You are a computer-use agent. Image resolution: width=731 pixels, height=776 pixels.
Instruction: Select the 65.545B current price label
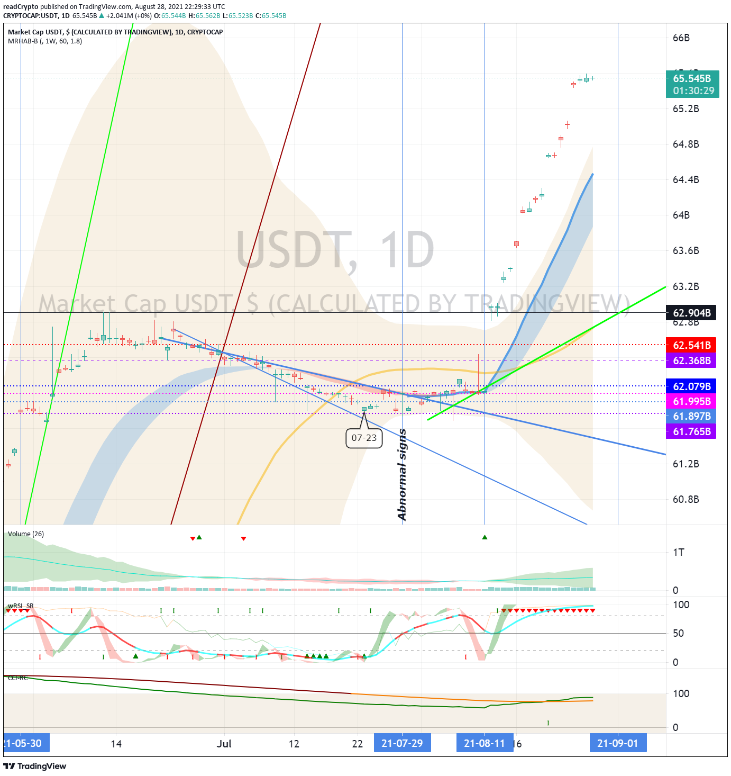point(692,78)
